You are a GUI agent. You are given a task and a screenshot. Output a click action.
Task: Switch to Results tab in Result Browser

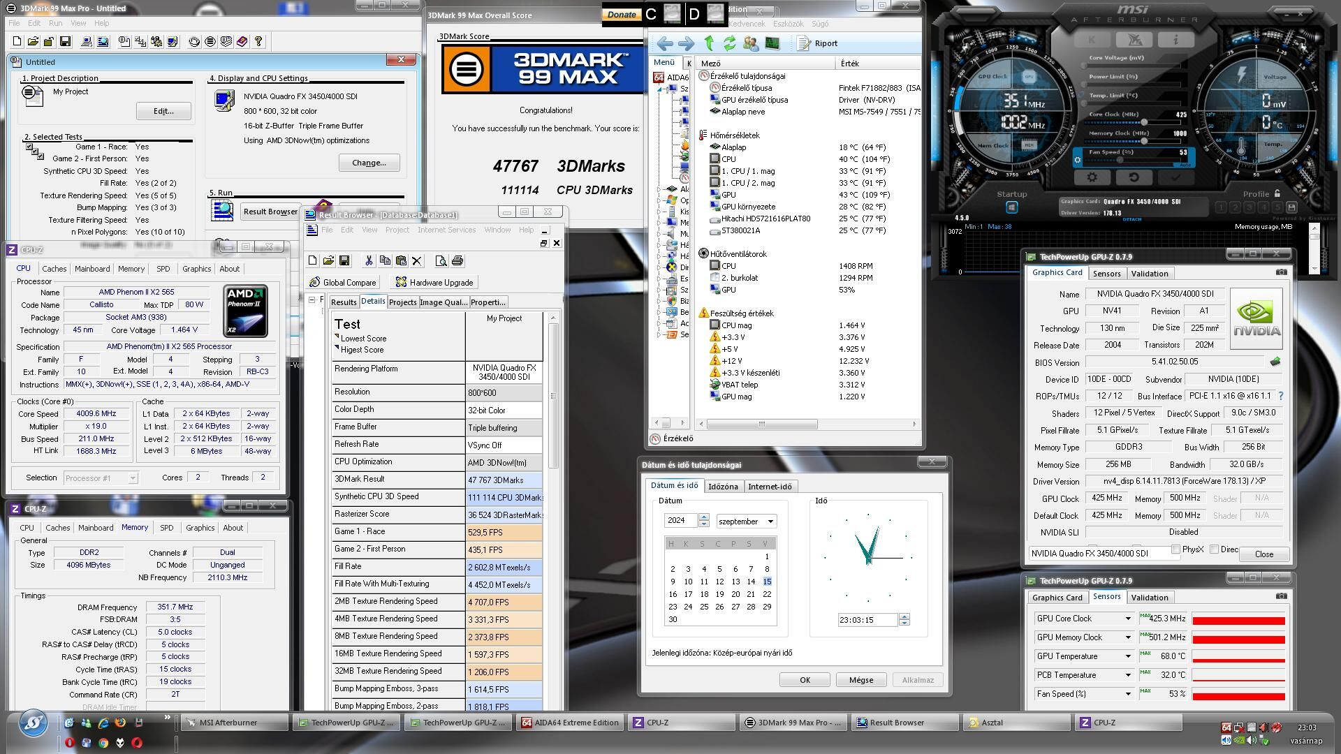[x=343, y=302]
